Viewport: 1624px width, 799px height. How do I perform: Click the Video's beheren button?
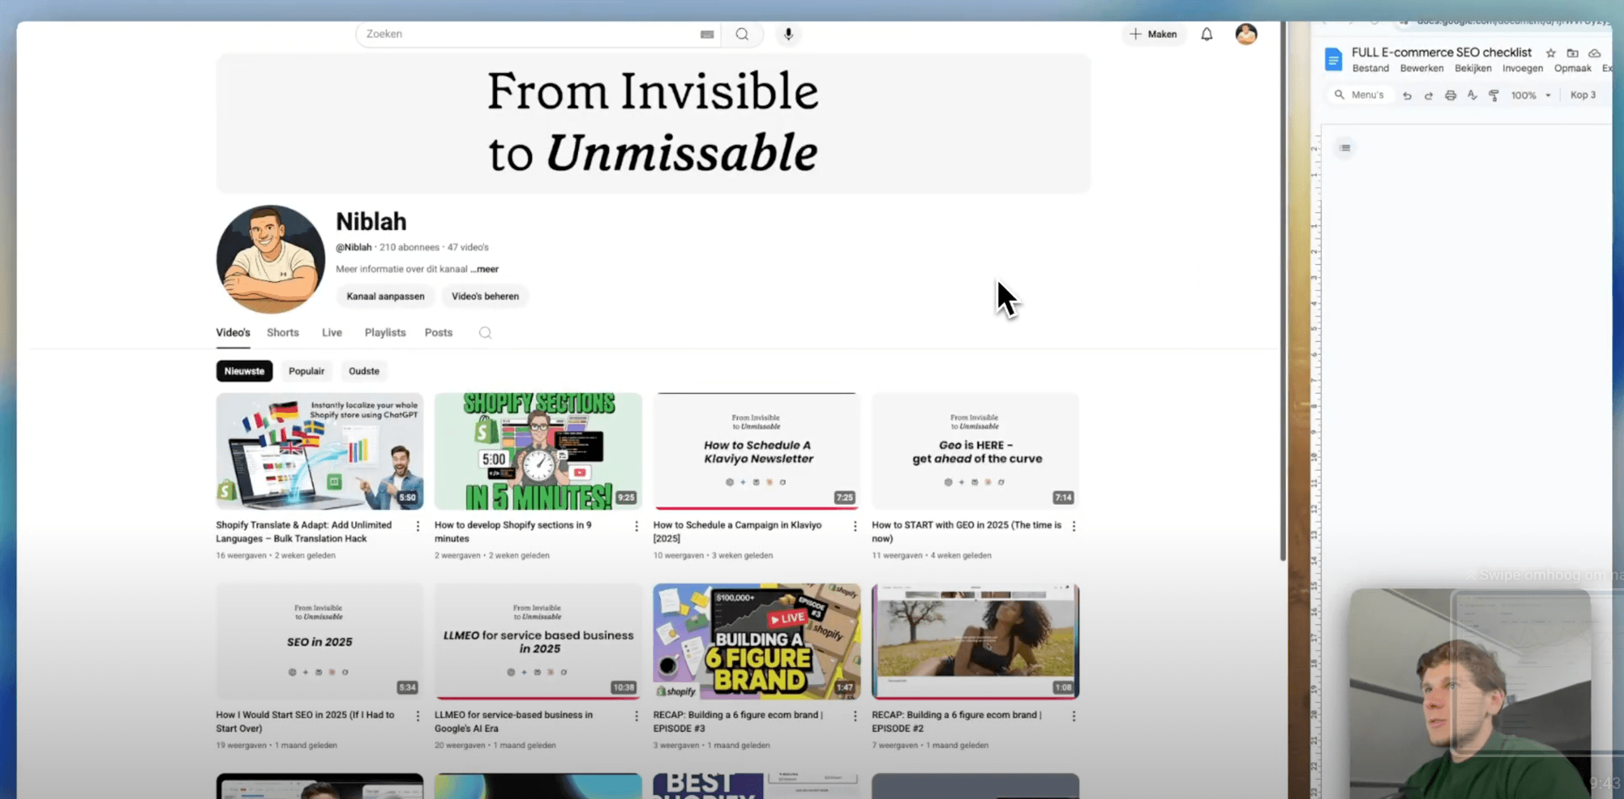(485, 297)
